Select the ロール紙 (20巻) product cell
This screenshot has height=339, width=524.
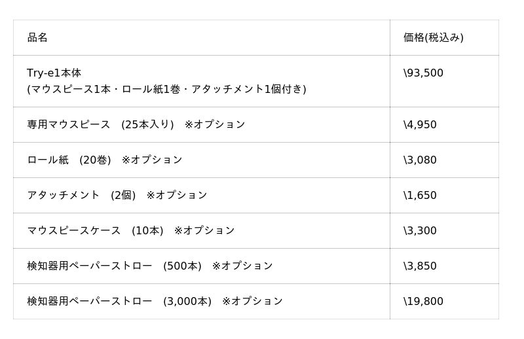pyautogui.click(x=69, y=160)
